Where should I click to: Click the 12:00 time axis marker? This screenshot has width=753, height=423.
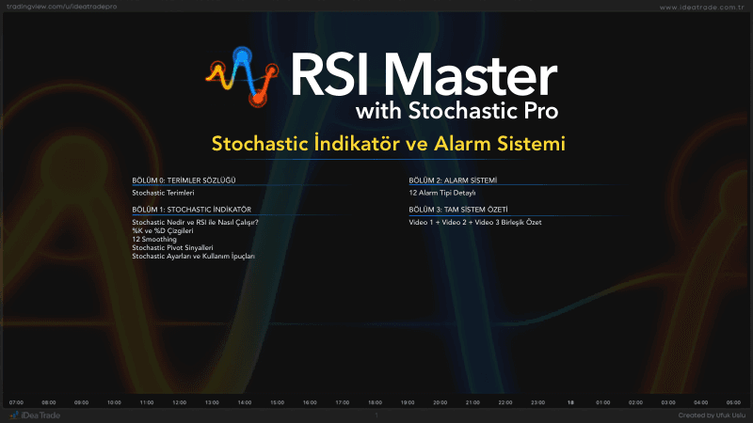pyautogui.click(x=180, y=402)
